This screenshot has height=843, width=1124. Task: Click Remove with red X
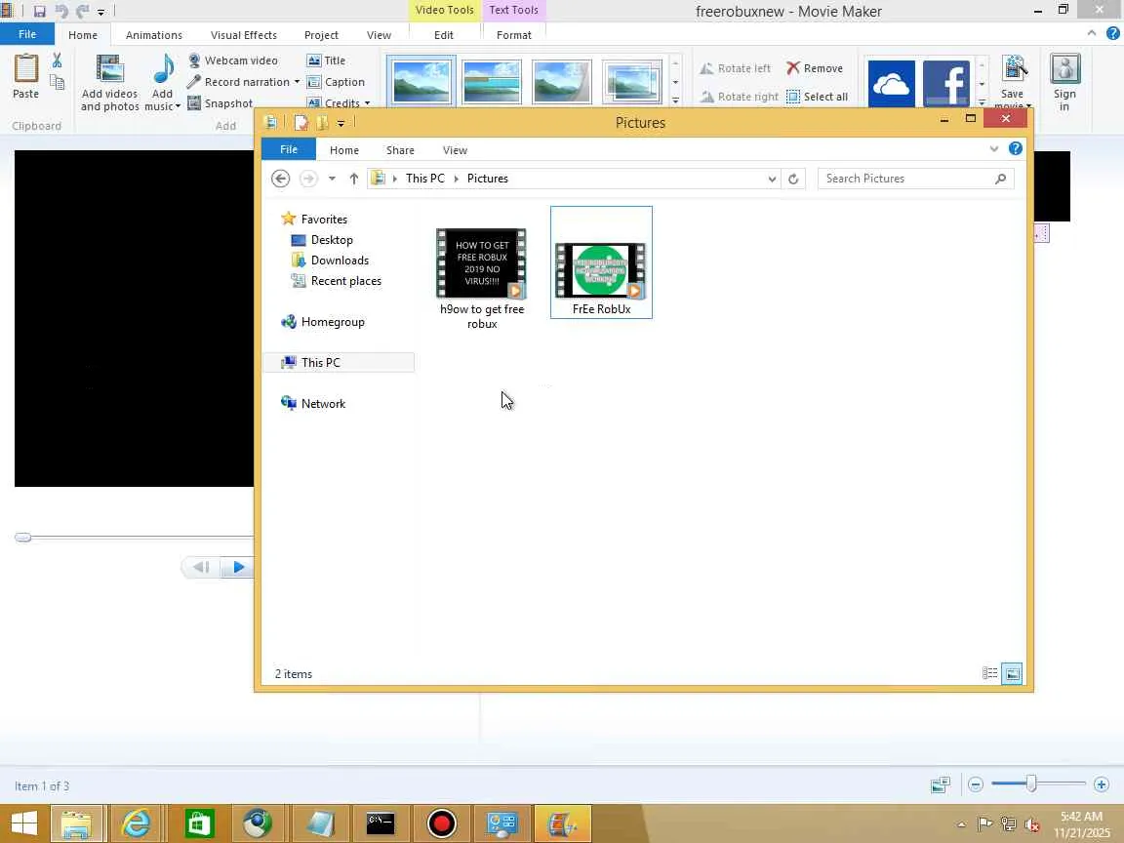pos(815,68)
